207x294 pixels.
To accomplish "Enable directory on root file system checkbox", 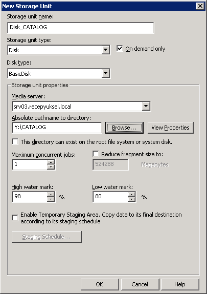I will [x=15, y=142].
